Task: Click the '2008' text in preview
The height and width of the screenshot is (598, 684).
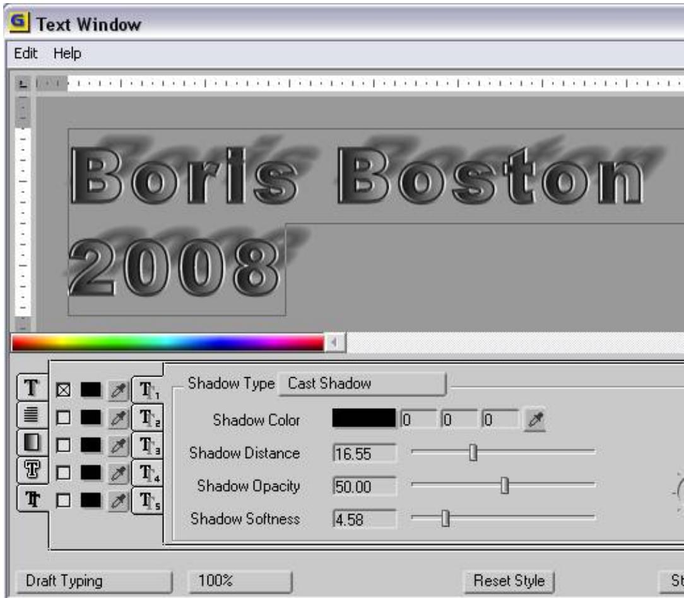Action: pos(175,268)
